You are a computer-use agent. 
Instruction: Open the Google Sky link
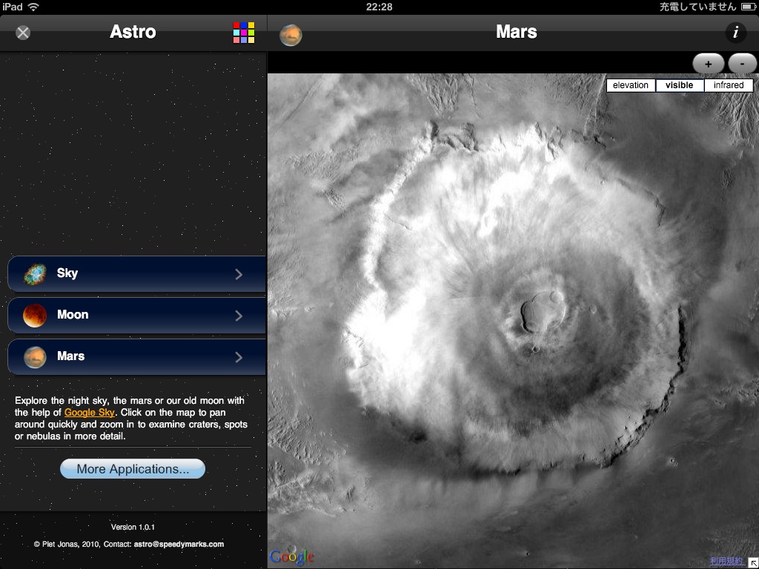coord(89,413)
